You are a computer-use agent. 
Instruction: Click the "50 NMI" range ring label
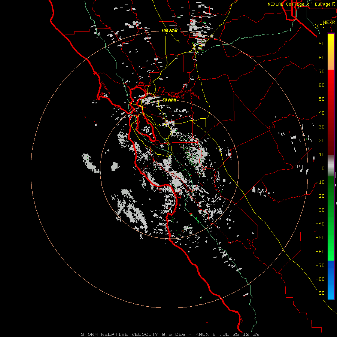(x=169, y=100)
